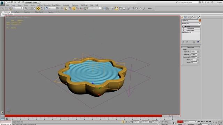
Task: Click the Polygon Modeling panel label
Action: pos(8,14)
